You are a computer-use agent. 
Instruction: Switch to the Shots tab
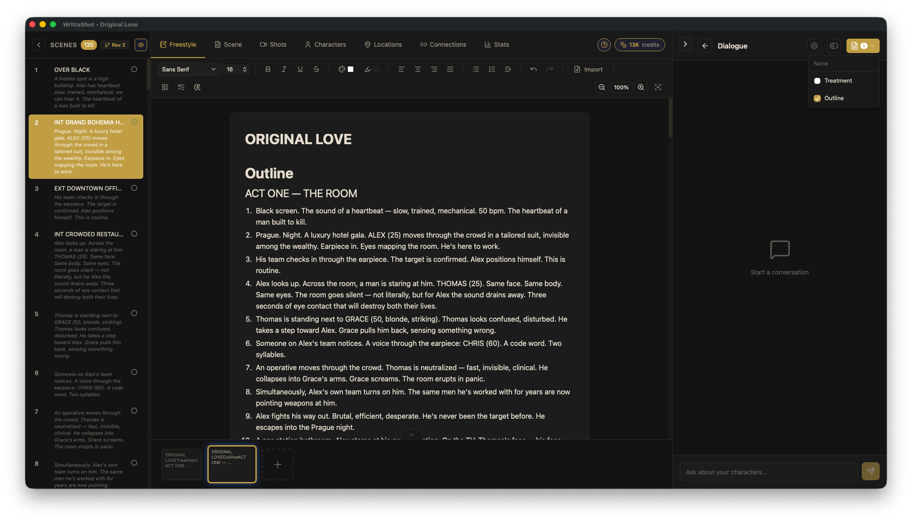coord(273,44)
